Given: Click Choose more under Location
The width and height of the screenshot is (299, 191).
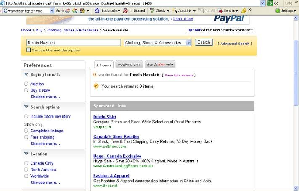Looking at the screenshot, I should (45, 183).
